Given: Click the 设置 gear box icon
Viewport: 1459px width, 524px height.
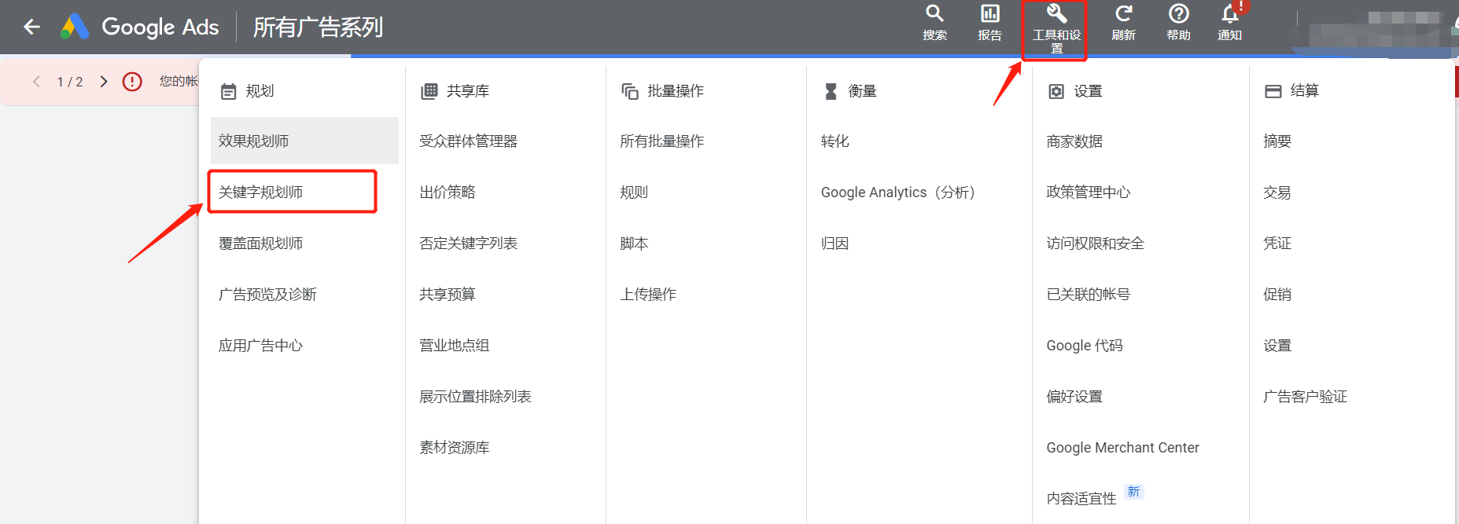Looking at the screenshot, I should pyautogui.click(x=1056, y=91).
